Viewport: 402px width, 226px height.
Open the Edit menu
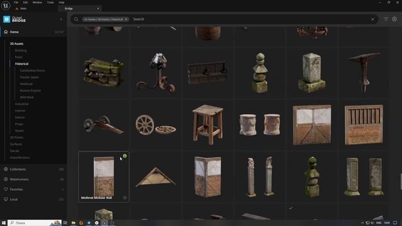click(x=25, y=3)
